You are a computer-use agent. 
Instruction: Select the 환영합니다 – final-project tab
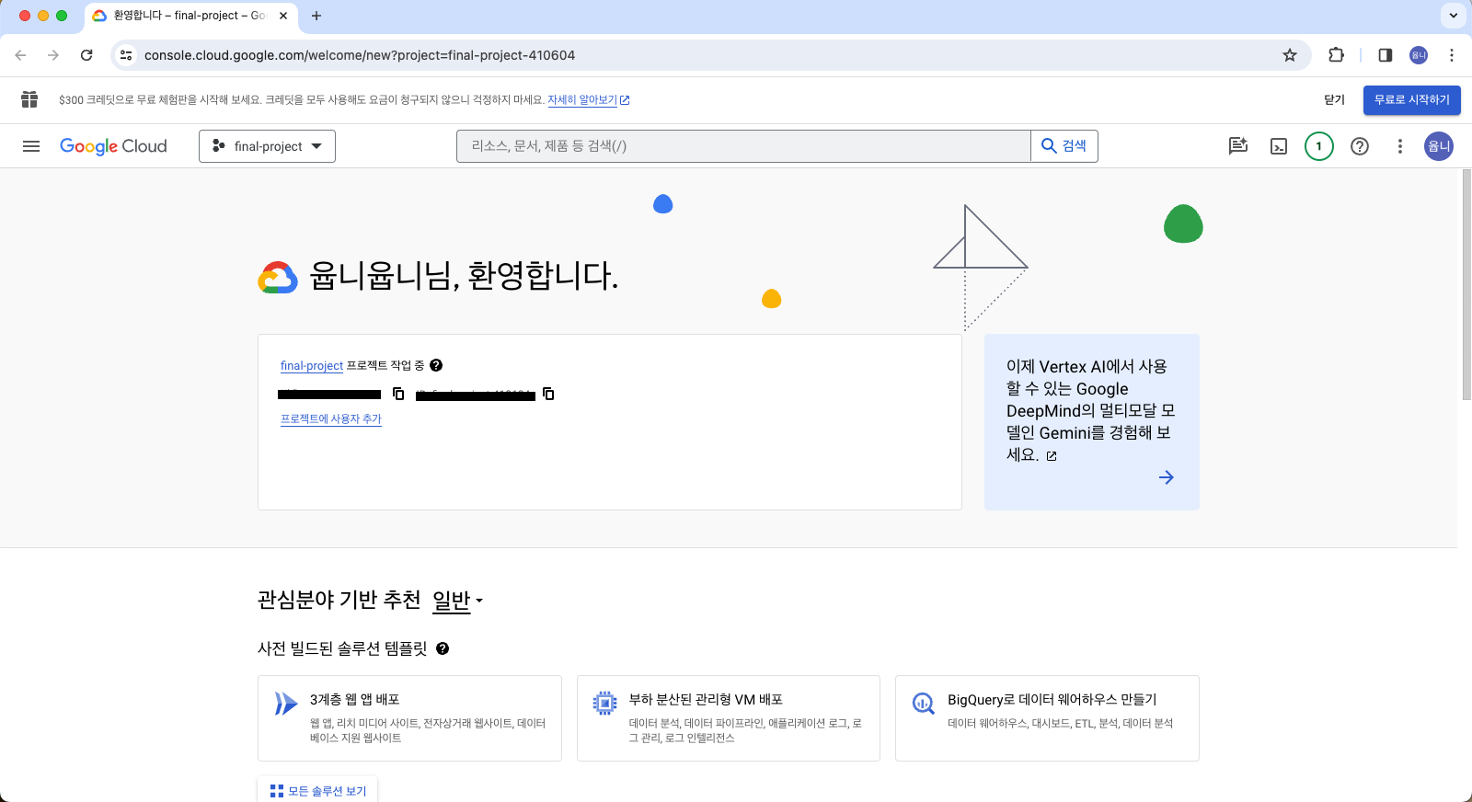coord(189,16)
